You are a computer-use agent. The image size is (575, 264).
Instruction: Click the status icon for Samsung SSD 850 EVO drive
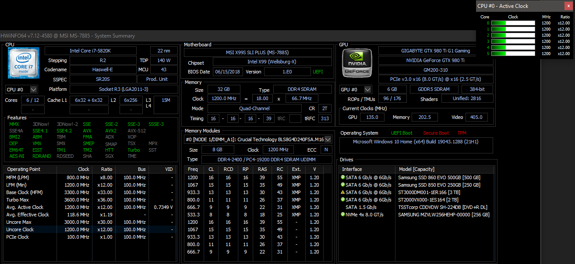342,185
